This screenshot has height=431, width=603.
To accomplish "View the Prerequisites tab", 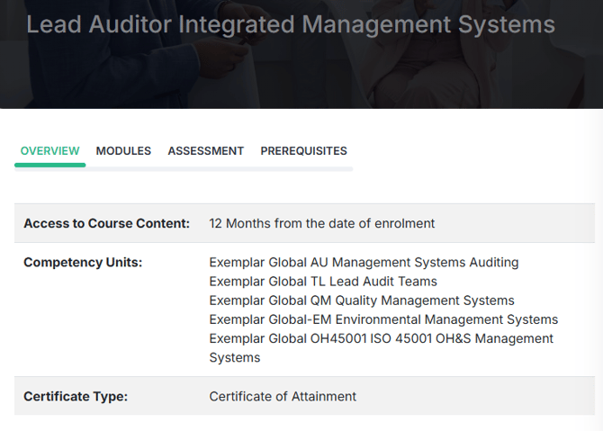I will 304,151.
